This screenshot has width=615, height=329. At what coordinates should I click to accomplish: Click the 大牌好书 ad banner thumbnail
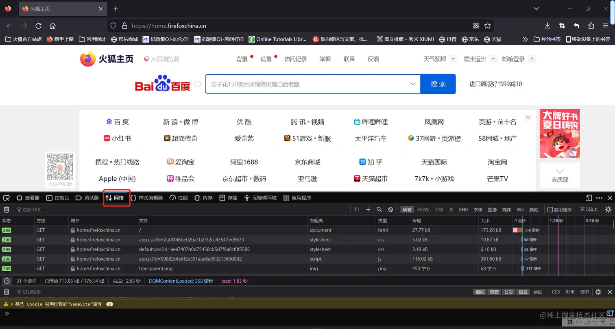coord(560,133)
